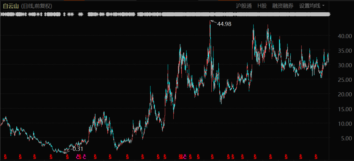Click the red S marker under the -0.31 low
Image resolution: width=354 pixels, height=161 pixels.
(67, 157)
